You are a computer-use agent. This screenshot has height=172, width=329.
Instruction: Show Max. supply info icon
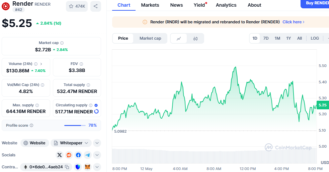pos(37,105)
